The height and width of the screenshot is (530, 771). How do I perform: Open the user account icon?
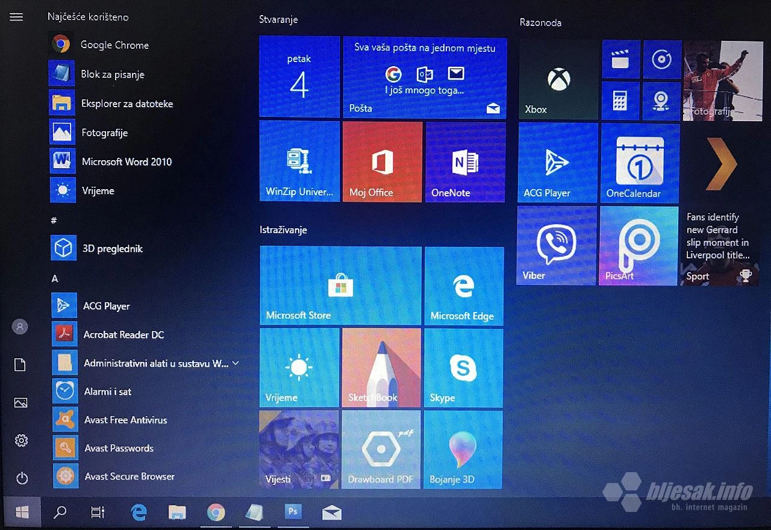(20, 327)
